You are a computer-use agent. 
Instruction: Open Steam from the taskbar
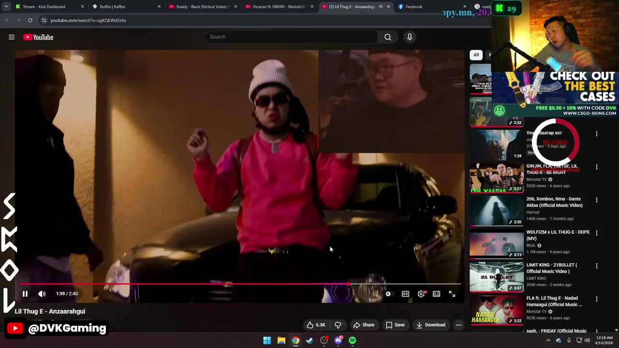click(309, 340)
